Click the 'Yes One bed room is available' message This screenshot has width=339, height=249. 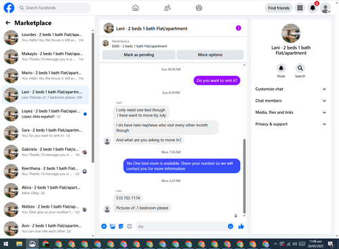click(x=182, y=166)
